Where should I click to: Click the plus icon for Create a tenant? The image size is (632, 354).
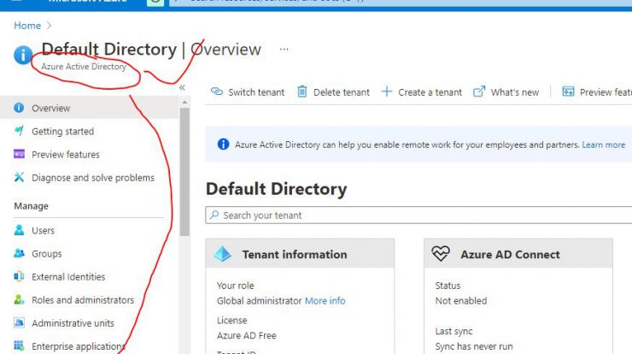[x=387, y=91]
